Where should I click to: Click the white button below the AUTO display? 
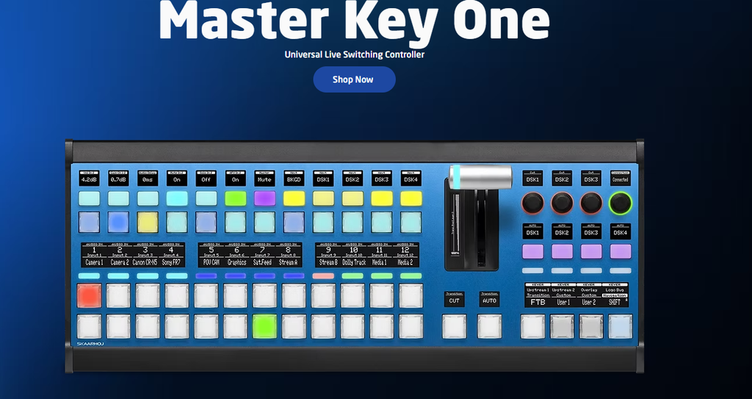tap(489, 326)
